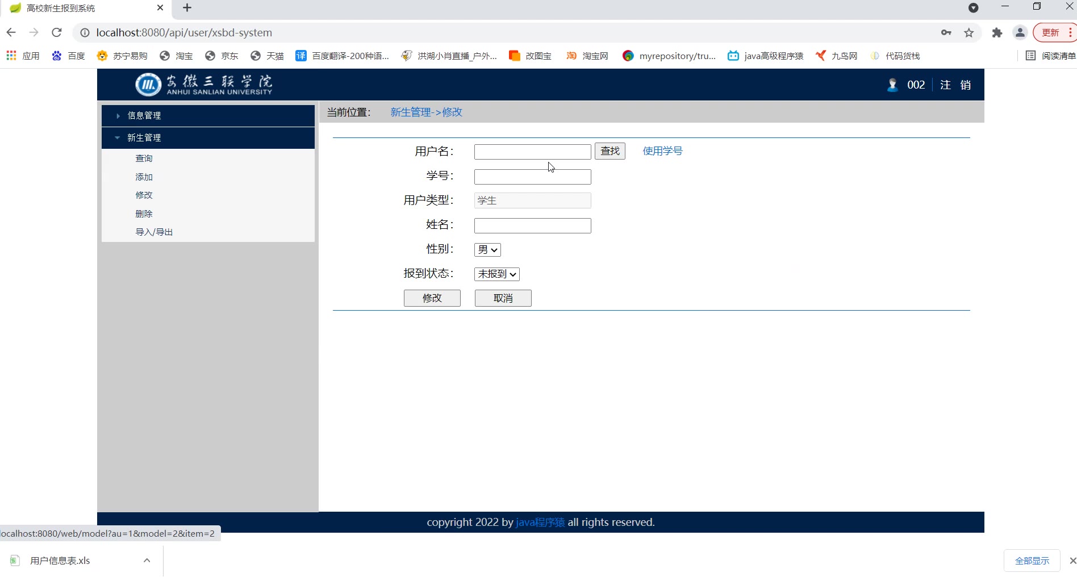Click the 查找 search button
Screen dimensions: 1077x577
610,151
